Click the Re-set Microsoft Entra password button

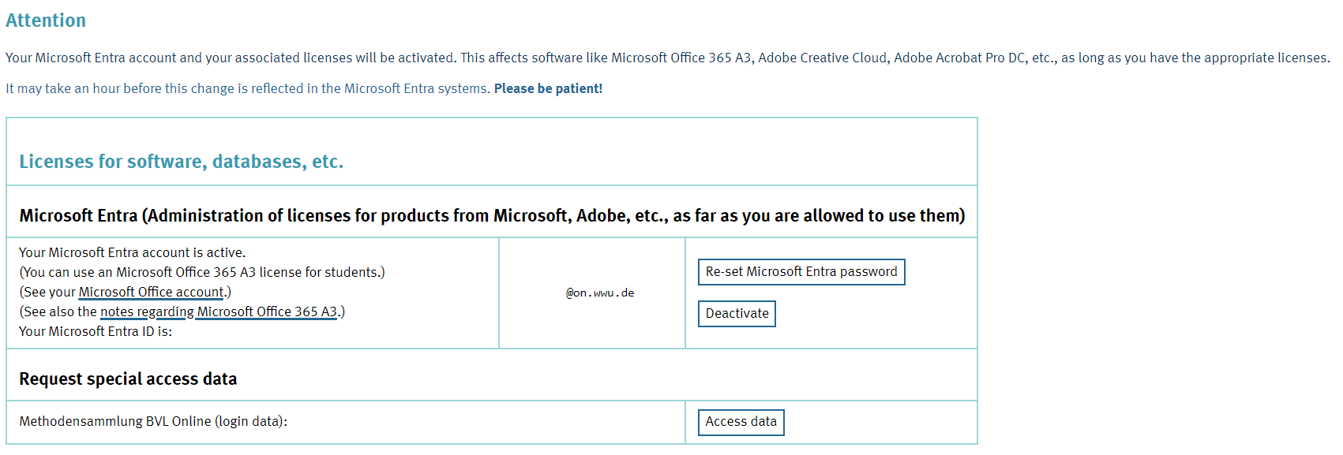pyautogui.click(x=801, y=272)
